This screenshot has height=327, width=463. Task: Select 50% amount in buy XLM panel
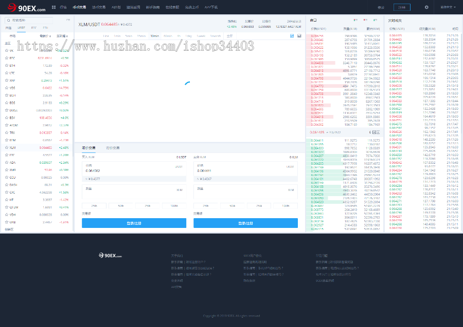120,205
